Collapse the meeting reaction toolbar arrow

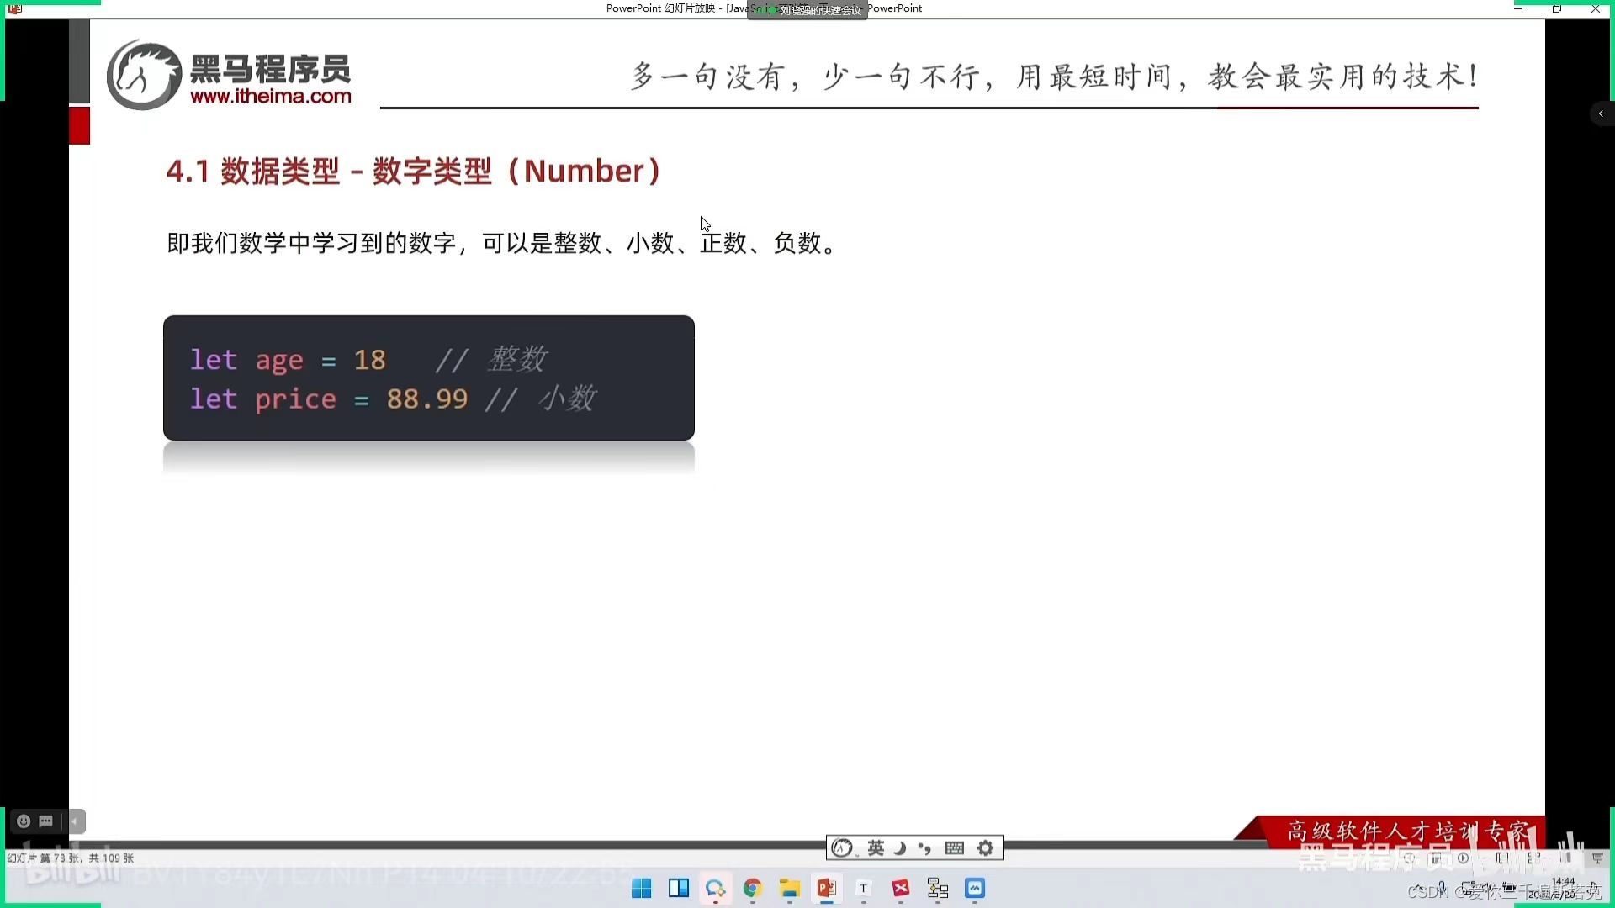point(76,821)
